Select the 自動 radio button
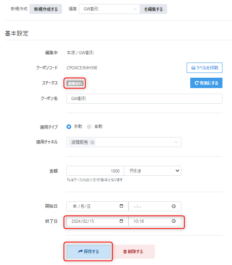Image resolution: width=232 pixels, height=265 pixels. (x=89, y=127)
